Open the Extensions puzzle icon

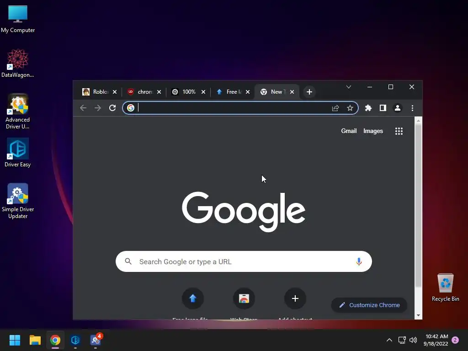click(x=368, y=108)
